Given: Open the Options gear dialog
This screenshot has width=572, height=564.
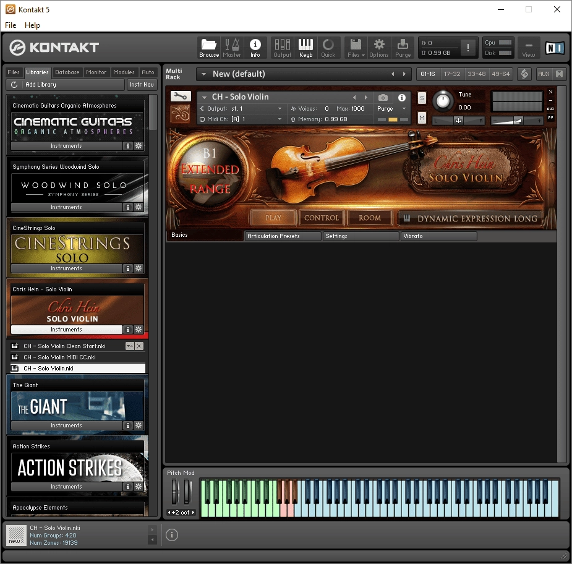Looking at the screenshot, I should point(379,48).
